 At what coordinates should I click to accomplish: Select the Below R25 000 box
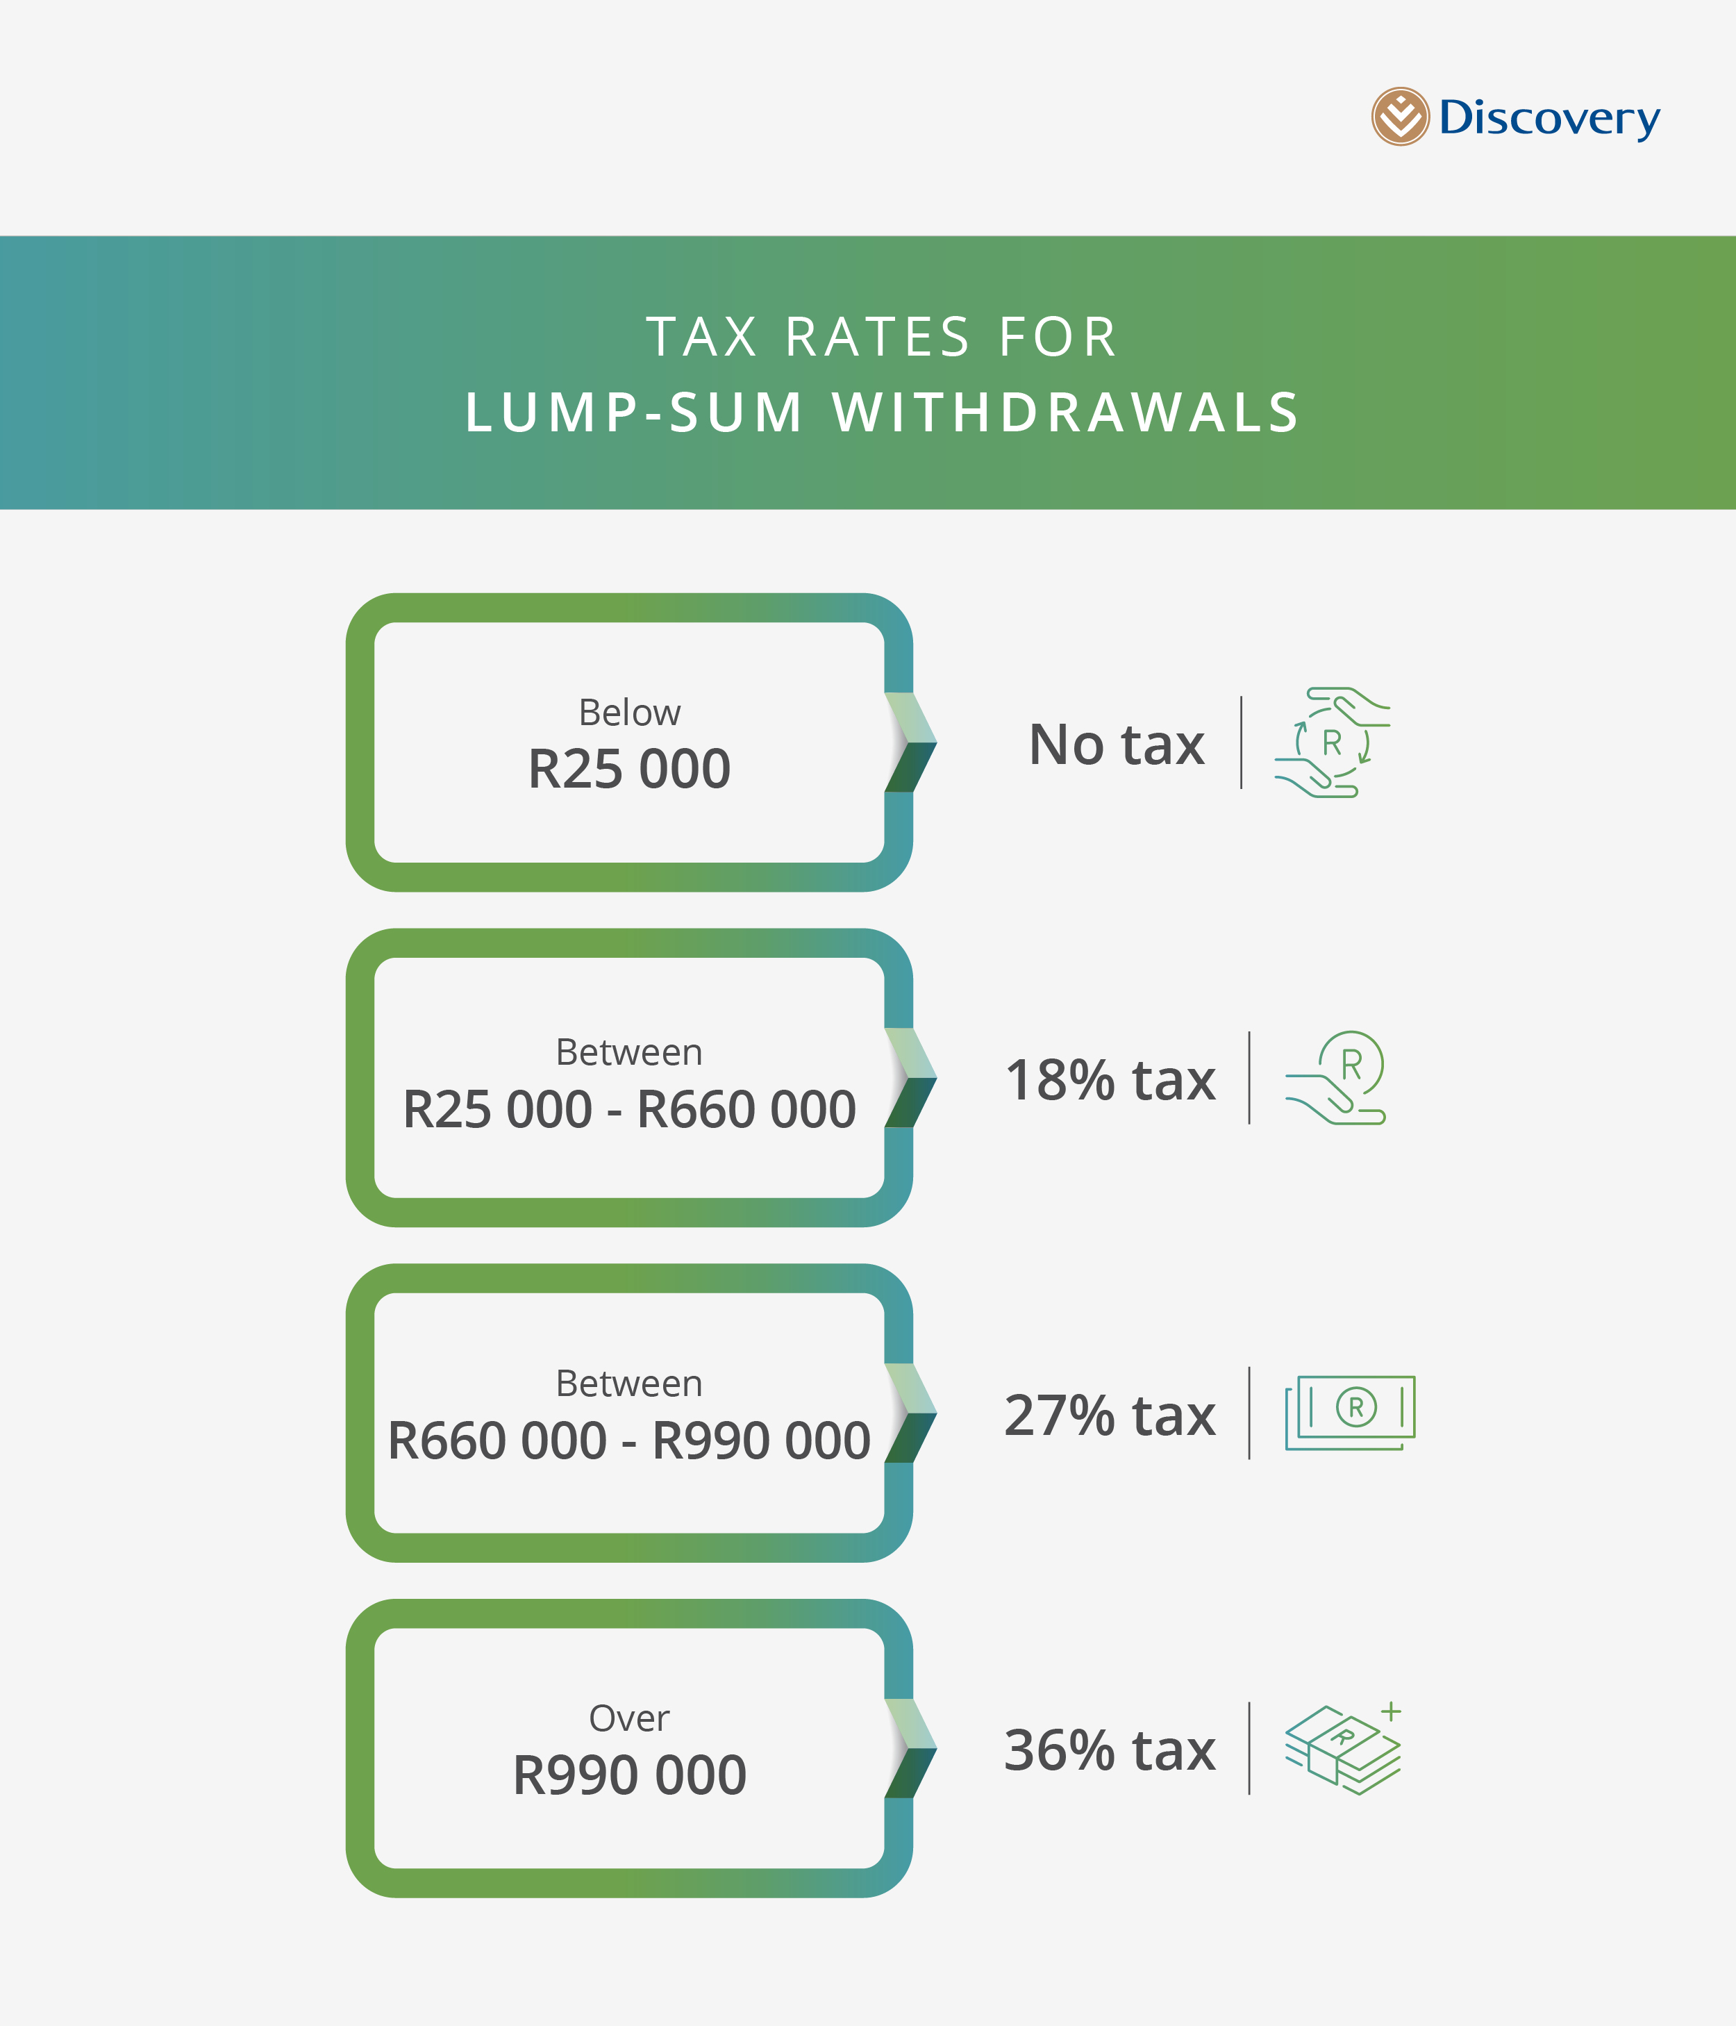tap(628, 743)
